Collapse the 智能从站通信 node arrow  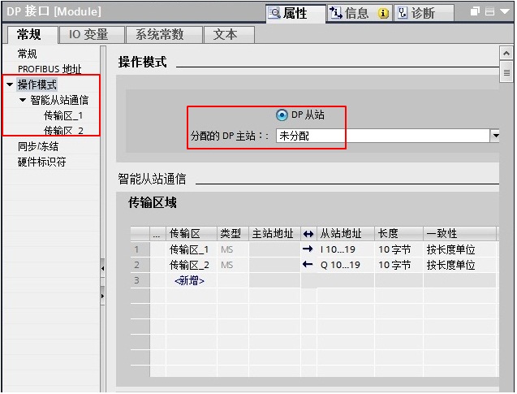click(23, 100)
